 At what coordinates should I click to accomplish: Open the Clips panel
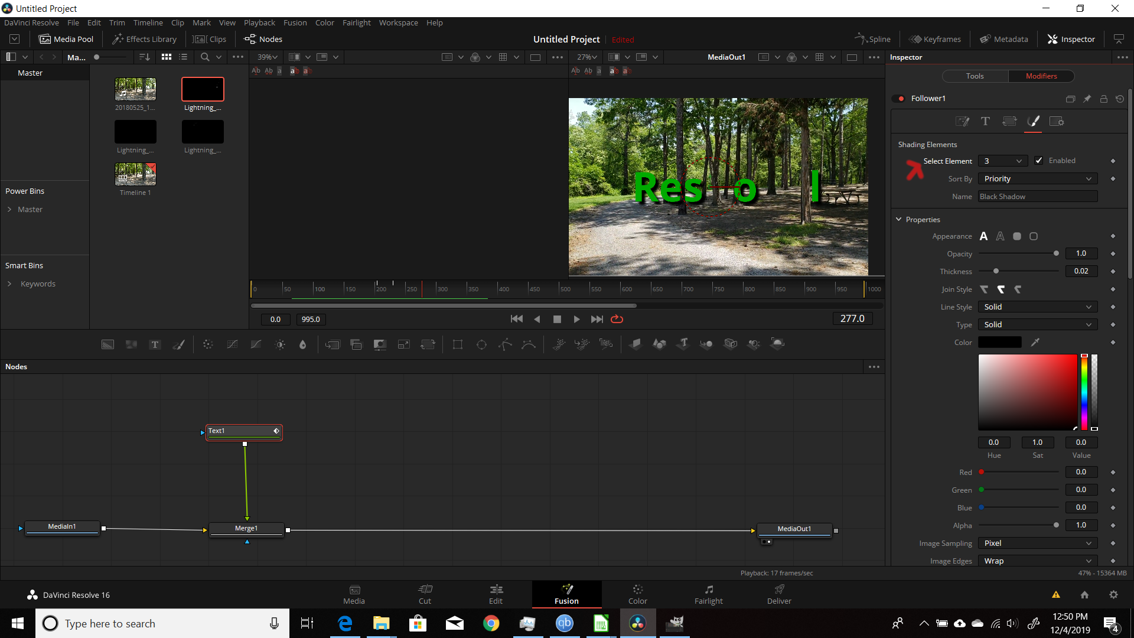pos(210,39)
